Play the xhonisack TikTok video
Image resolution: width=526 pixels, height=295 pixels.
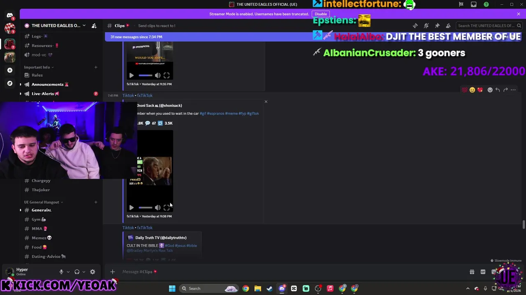(131, 208)
